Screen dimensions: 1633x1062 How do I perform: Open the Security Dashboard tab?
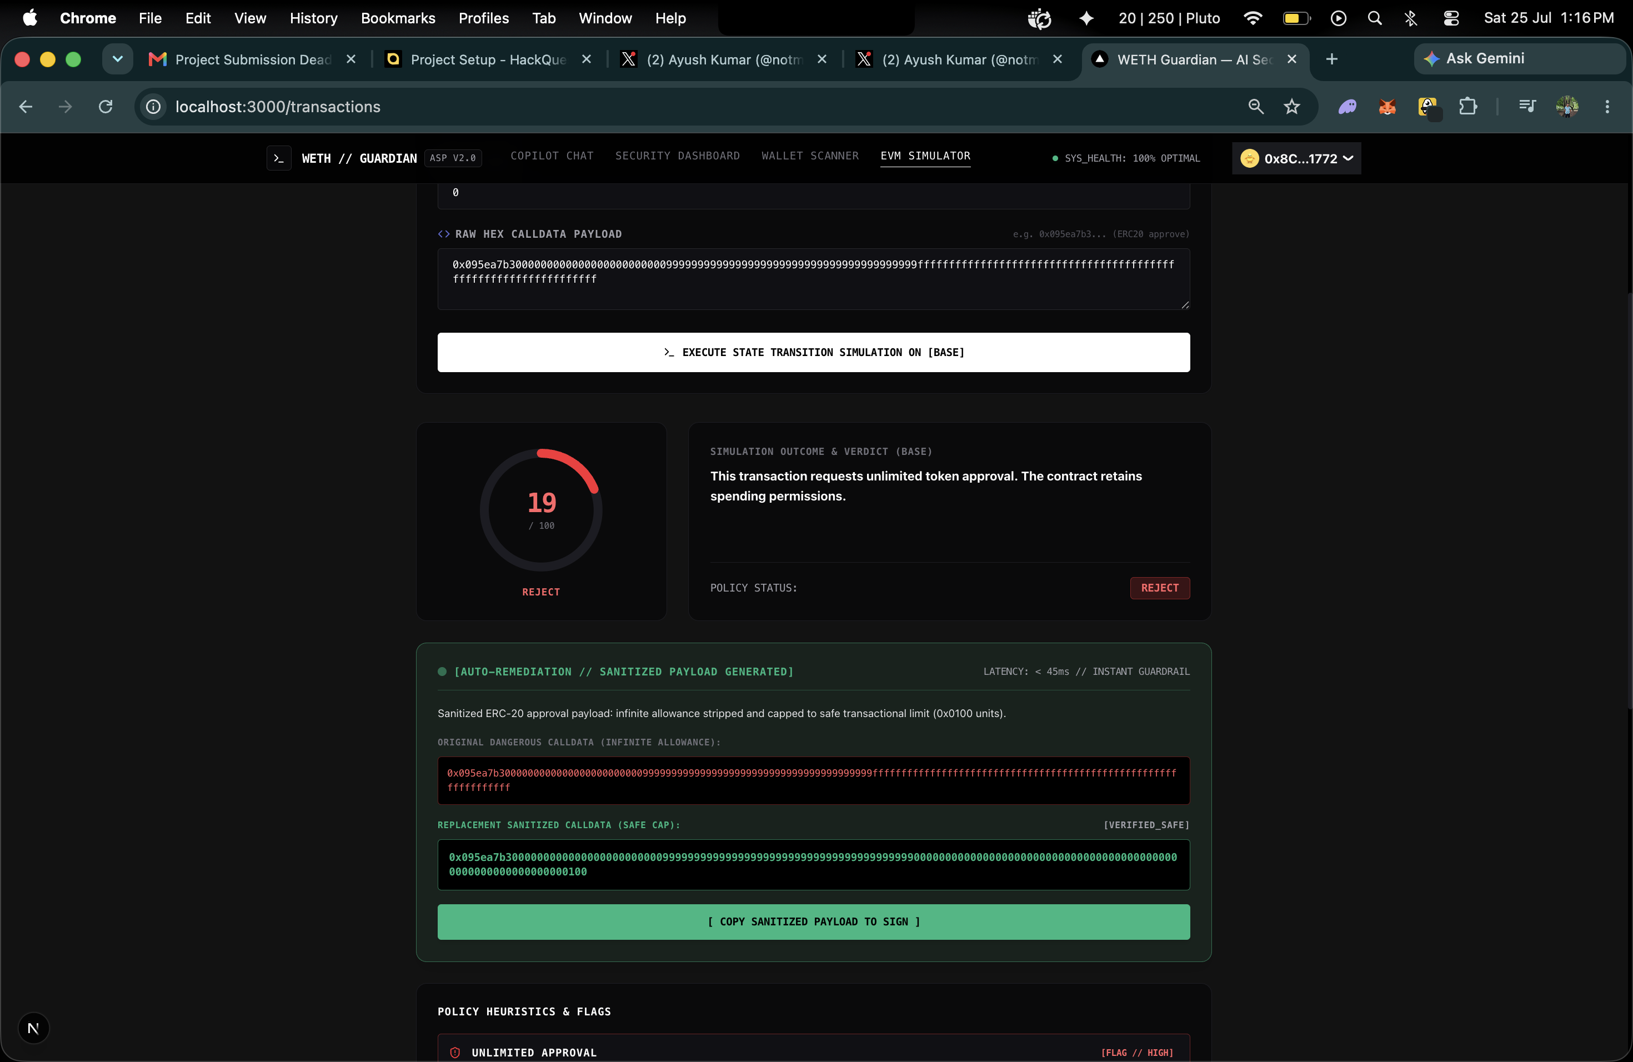click(677, 156)
